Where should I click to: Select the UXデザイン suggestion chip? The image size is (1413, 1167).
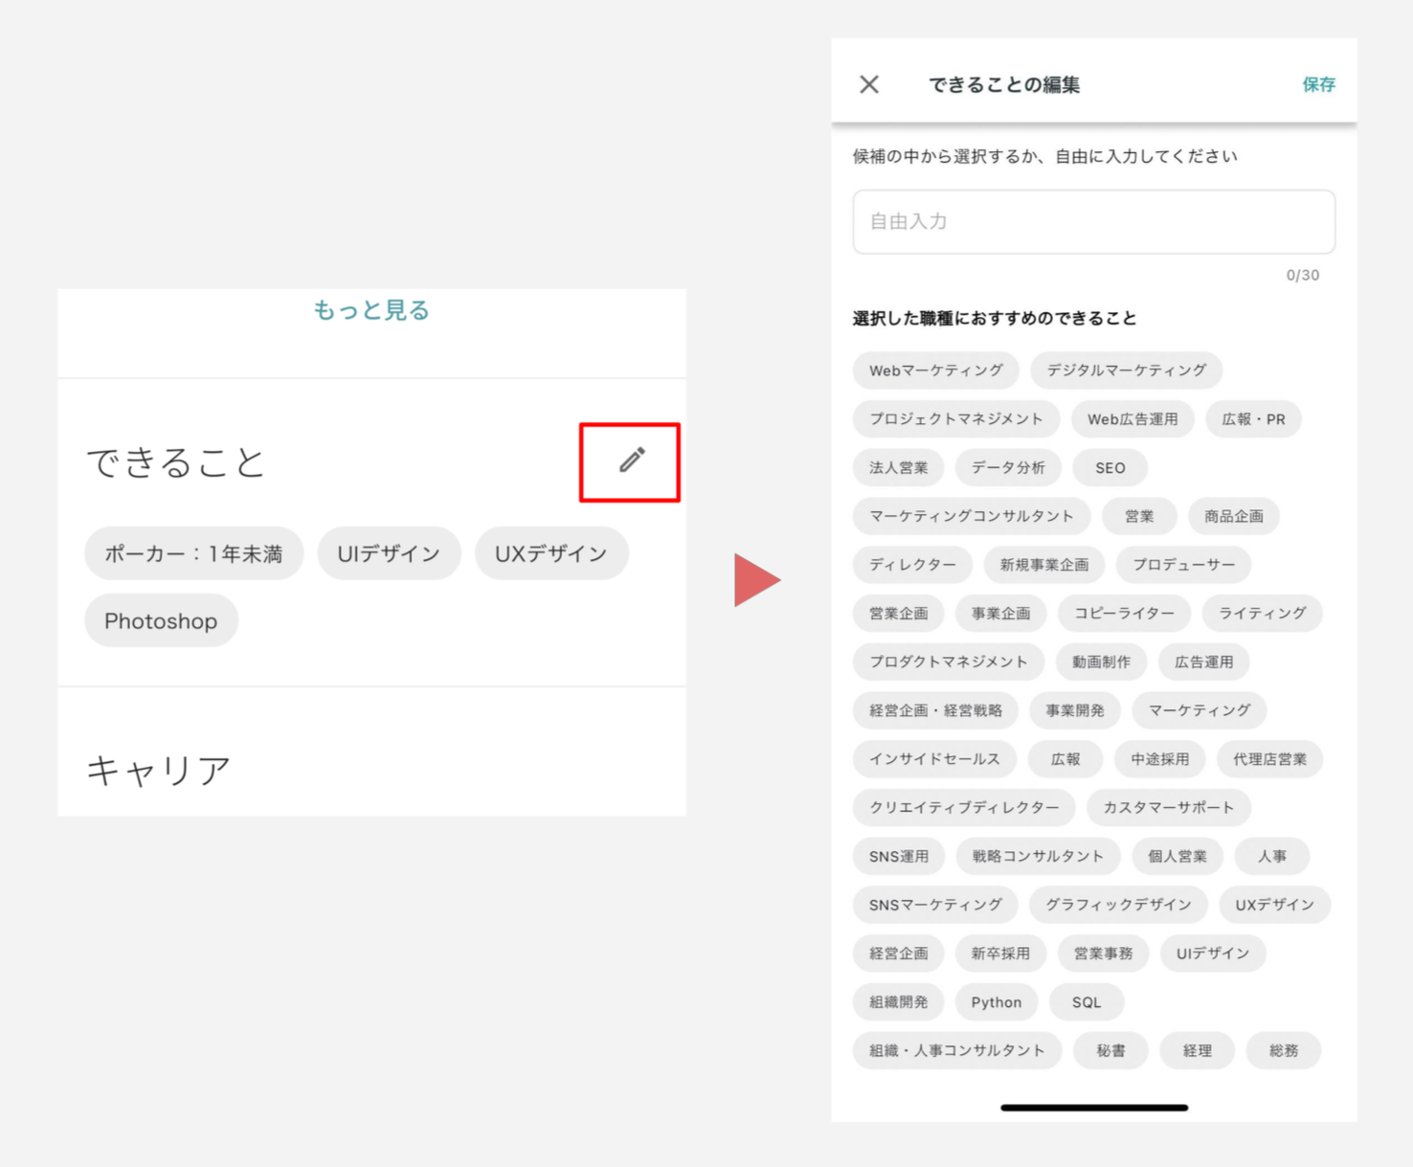pos(1274,905)
